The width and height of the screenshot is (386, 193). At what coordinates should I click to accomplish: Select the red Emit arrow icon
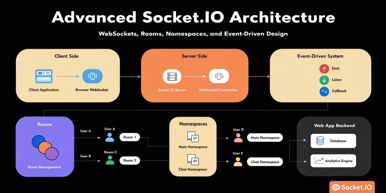pyautogui.click(x=324, y=69)
